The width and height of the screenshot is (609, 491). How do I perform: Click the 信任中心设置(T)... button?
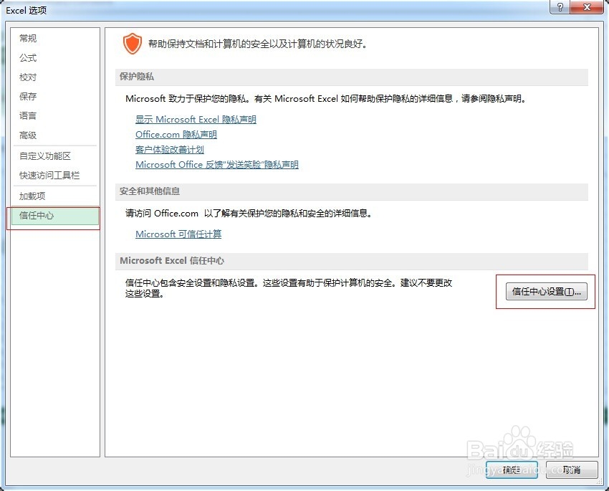[x=546, y=292]
